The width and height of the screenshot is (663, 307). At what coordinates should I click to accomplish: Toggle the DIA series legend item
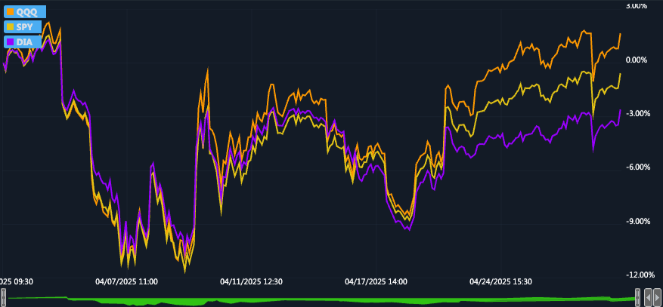pos(23,41)
